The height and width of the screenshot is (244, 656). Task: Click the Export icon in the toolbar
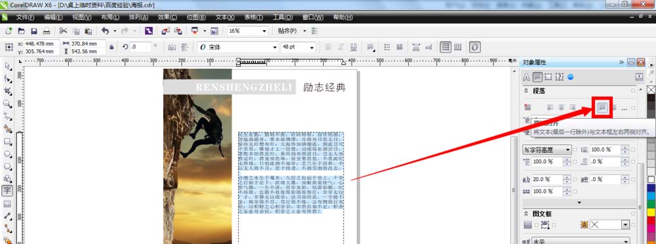click(x=178, y=31)
